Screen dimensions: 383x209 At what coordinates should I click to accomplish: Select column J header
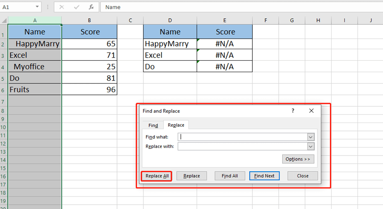(371, 20)
